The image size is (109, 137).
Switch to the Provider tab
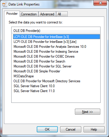[12, 14]
